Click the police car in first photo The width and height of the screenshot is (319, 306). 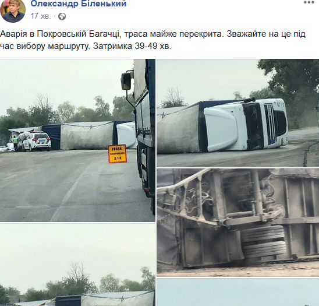pyautogui.click(x=36, y=142)
